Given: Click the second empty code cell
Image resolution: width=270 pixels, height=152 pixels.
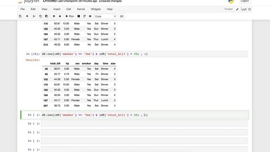Looking at the screenshot, I should [x=144, y=132].
